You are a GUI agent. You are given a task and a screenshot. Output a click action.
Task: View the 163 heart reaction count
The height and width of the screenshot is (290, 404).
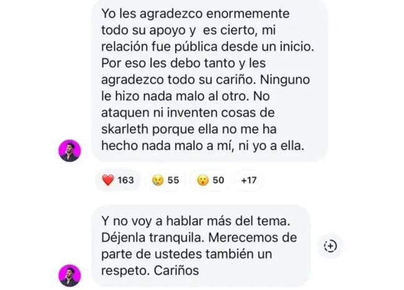126,180
